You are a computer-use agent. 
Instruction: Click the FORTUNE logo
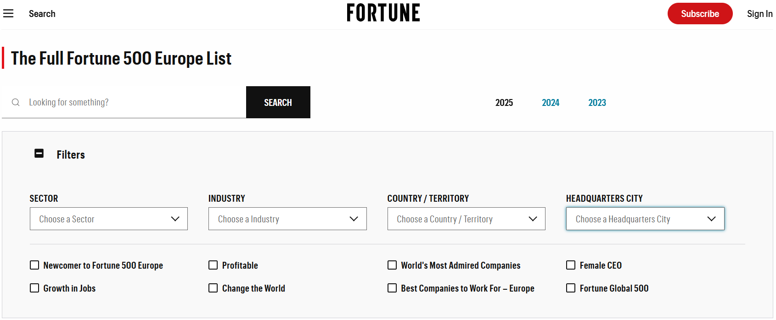383,13
